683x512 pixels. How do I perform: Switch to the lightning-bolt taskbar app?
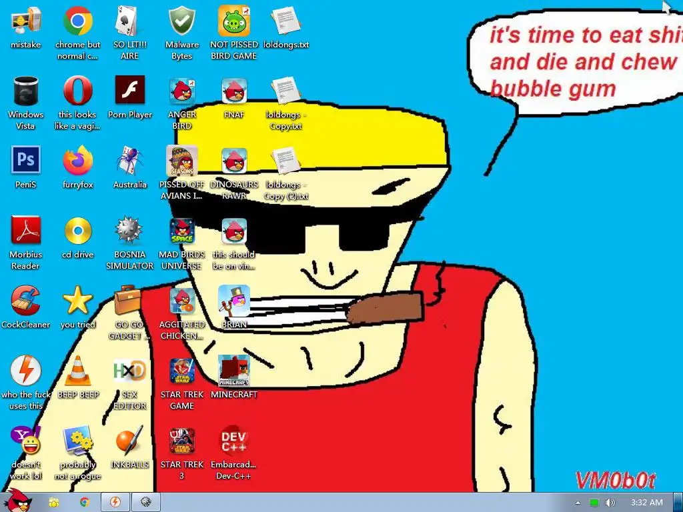coord(115,503)
